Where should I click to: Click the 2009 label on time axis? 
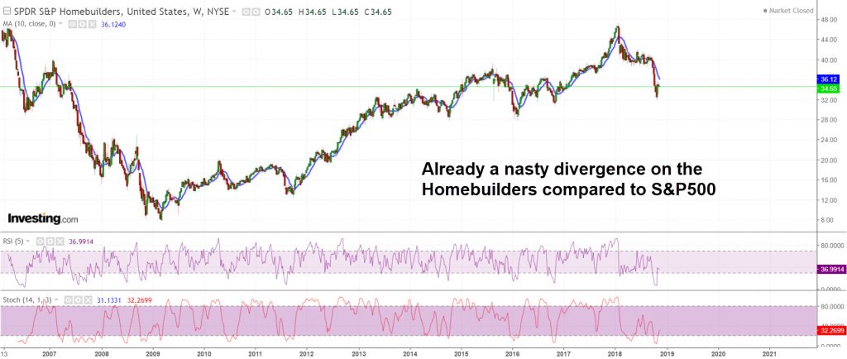(153, 353)
